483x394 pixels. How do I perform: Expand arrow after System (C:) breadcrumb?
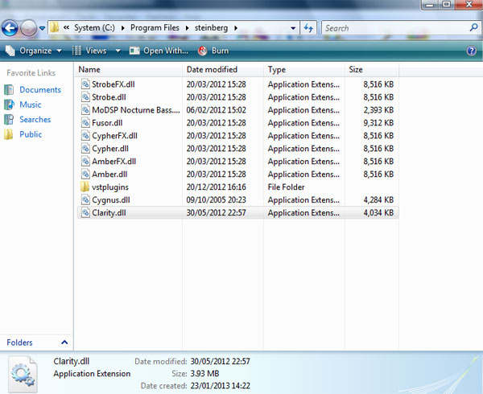(123, 28)
